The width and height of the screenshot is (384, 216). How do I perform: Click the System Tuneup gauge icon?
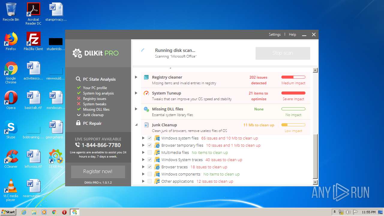click(146, 93)
